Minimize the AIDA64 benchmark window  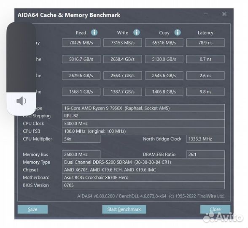click(206, 14)
